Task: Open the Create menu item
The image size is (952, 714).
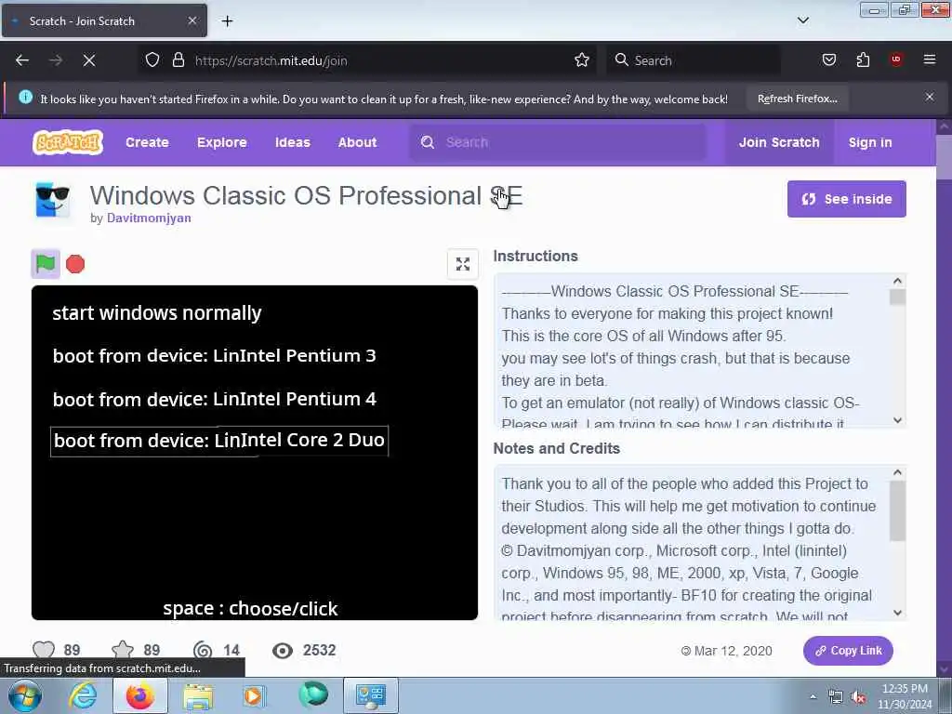Action: coord(147,142)
